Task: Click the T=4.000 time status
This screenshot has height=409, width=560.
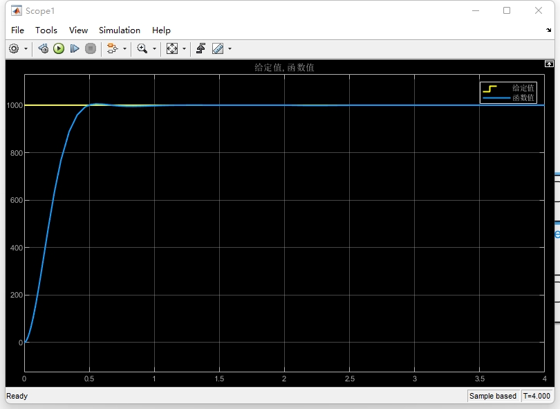Action: 536,396
